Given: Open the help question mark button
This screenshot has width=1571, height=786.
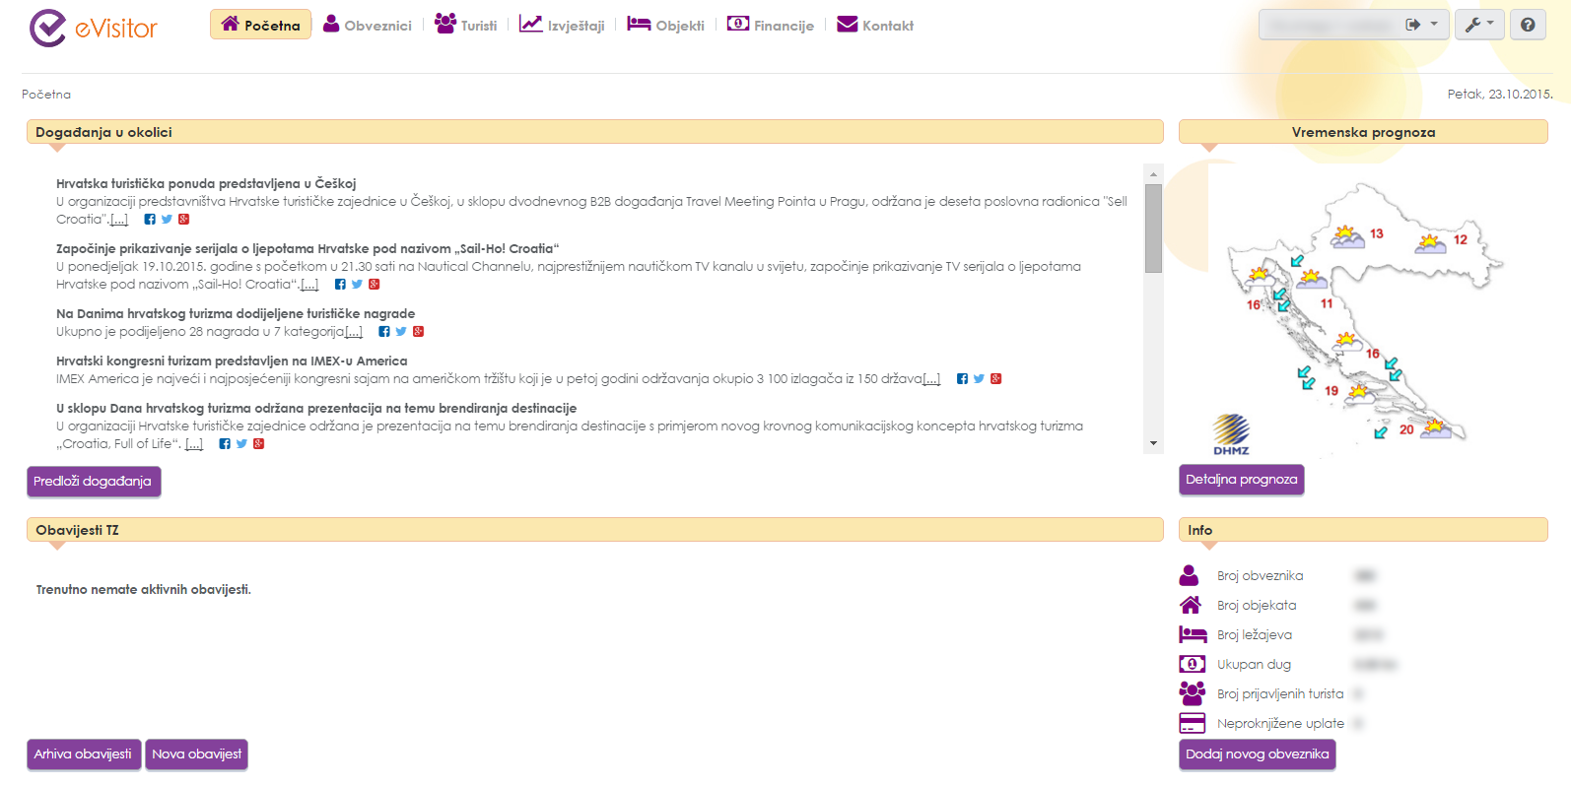Looking at the screenshot, I should coord(1527,25).
